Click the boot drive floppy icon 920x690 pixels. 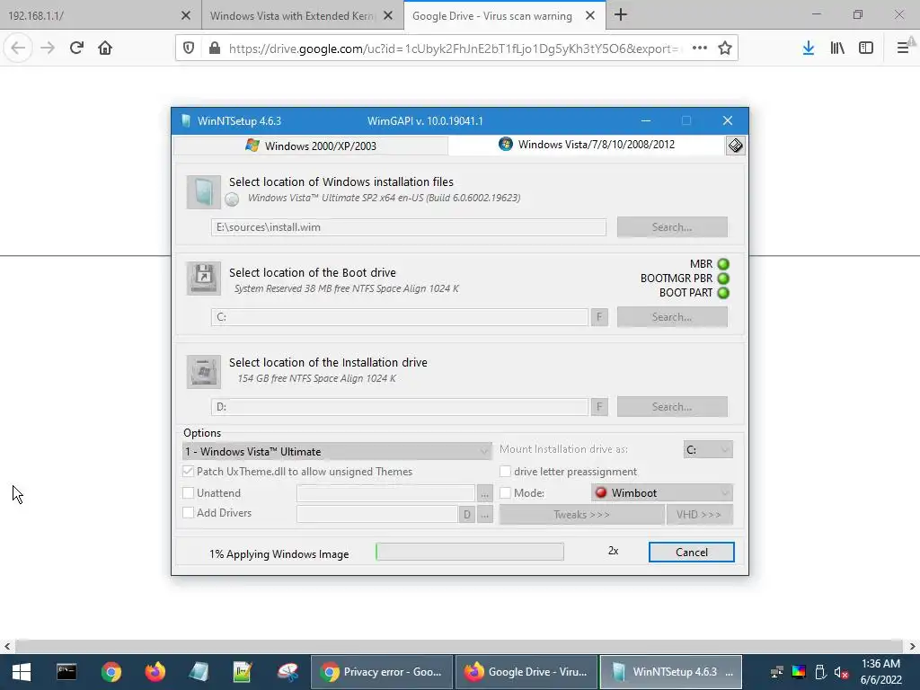[x=204, y=278]
